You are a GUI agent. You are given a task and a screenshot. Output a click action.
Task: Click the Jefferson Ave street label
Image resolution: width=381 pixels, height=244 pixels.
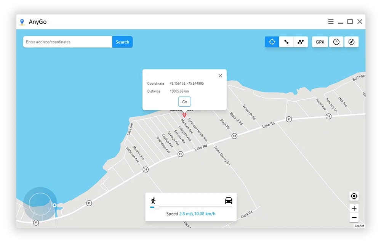[133, 155]
